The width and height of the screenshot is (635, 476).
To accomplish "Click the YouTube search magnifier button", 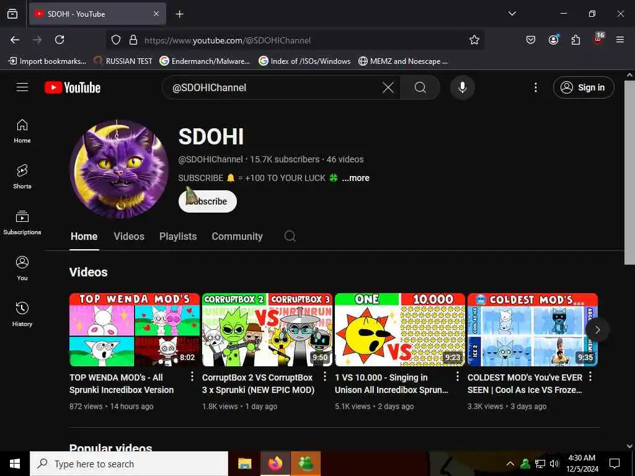I will [x=420, y=87].
